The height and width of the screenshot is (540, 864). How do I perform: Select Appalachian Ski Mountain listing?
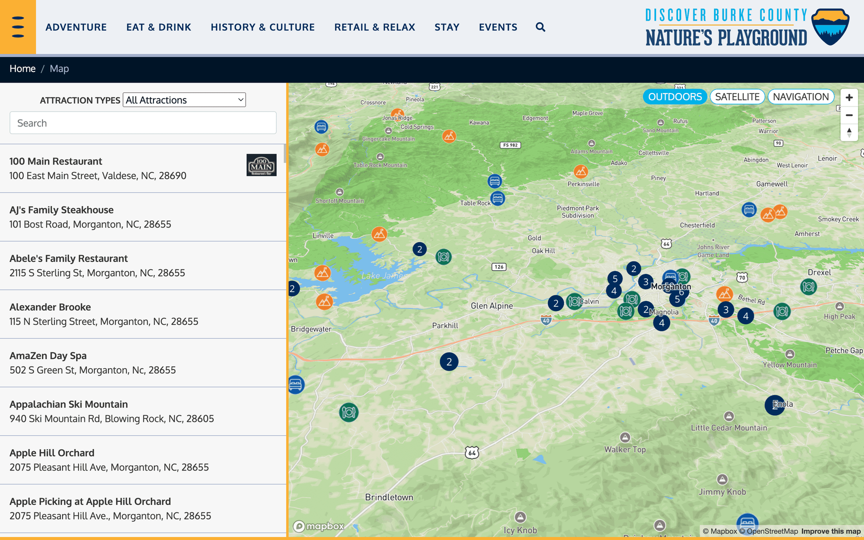pyautogui.click(x=143, y=411)
